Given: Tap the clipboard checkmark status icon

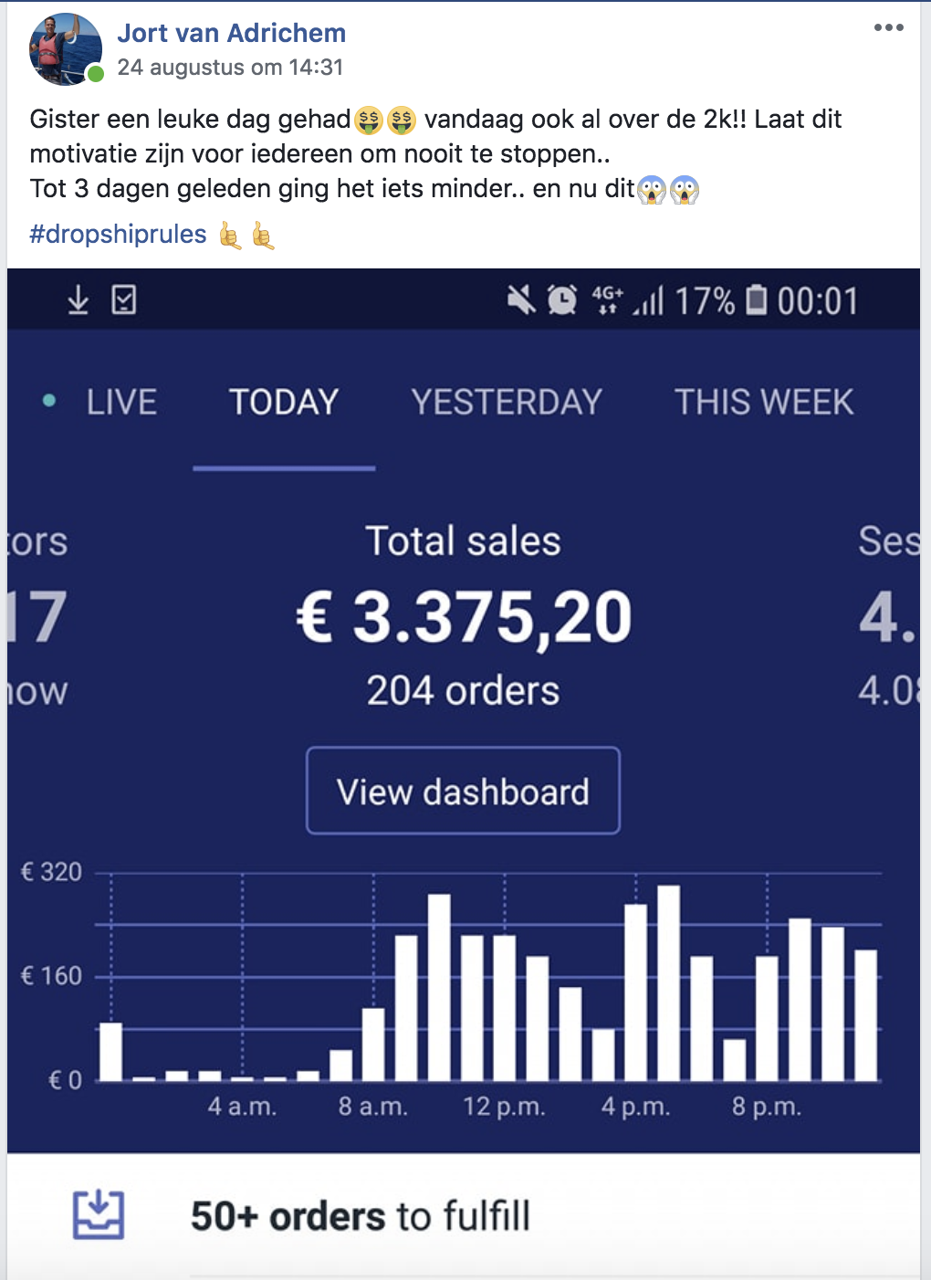Looking at the screenshot, I should [x=124, y=299].
